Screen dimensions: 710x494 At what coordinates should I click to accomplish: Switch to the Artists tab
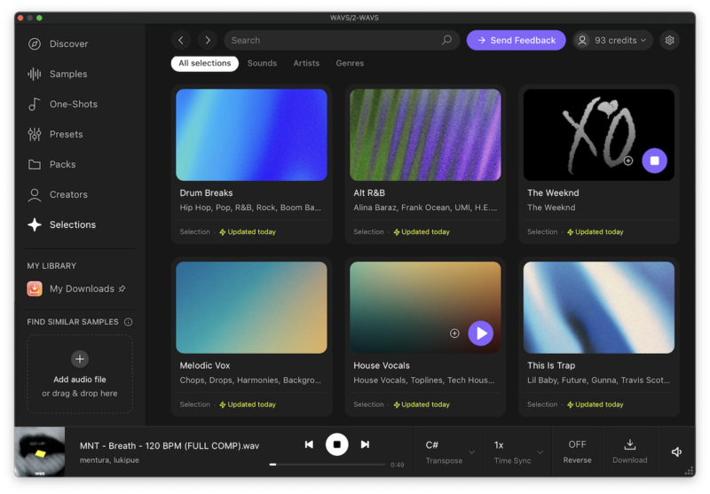(x=306, y=63)
